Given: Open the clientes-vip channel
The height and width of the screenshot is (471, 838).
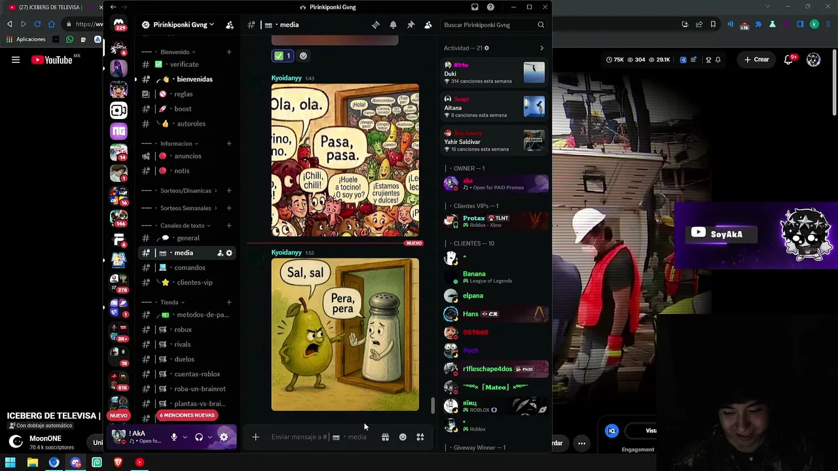Looking at the screenshot, I should [x=187, y=283].
